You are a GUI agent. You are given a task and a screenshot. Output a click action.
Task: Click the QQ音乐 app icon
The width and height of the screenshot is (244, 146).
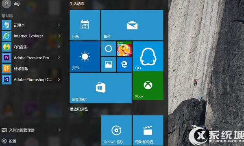point(7,47)
